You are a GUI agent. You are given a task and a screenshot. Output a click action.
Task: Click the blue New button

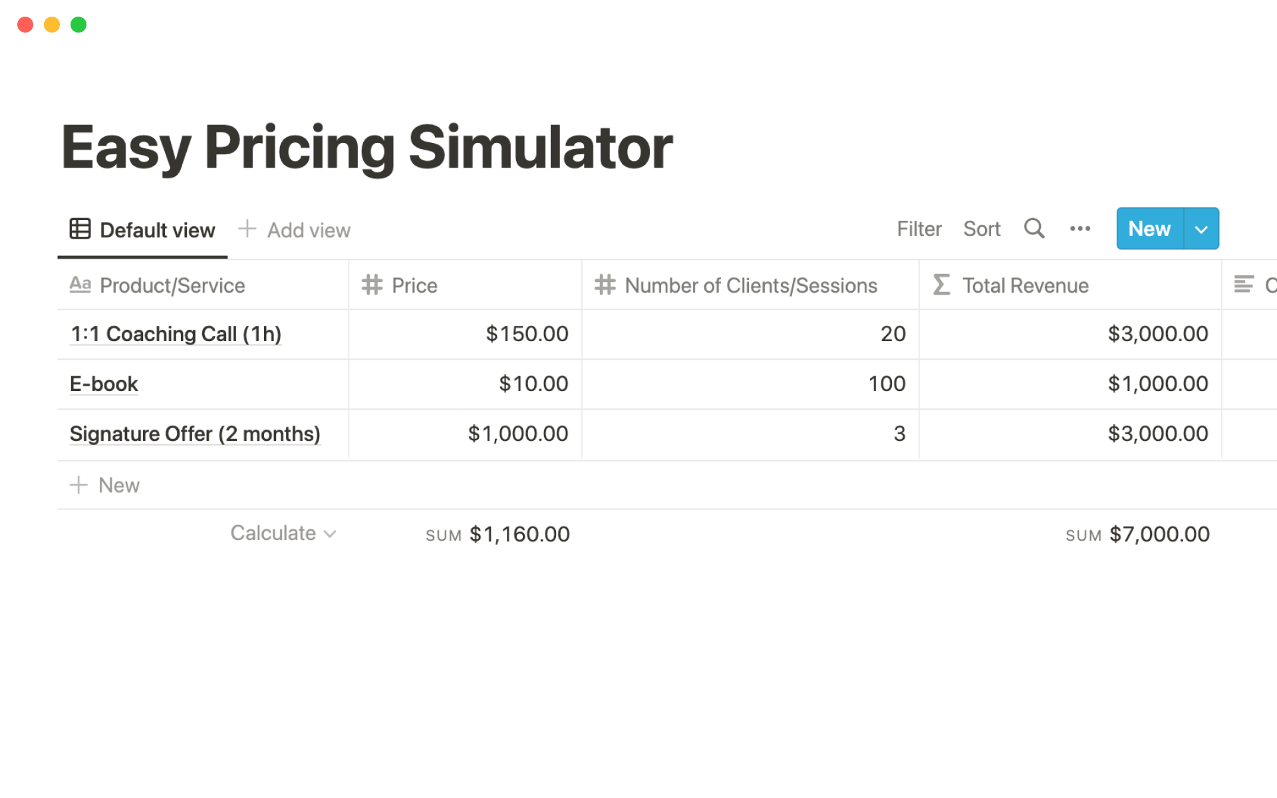[1149, 229]
